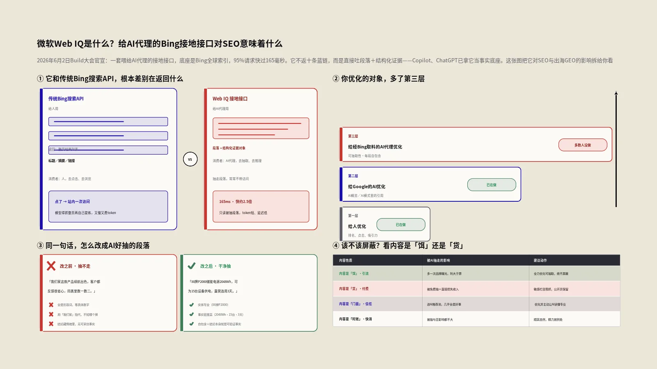
Task: Click the 165ms · 快约2.5倍 box
Action: [x=261, y=207]
